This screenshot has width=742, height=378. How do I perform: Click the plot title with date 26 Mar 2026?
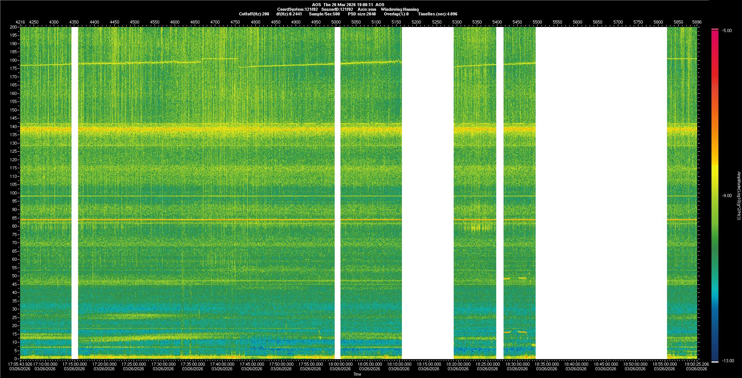tap(348, 5)
